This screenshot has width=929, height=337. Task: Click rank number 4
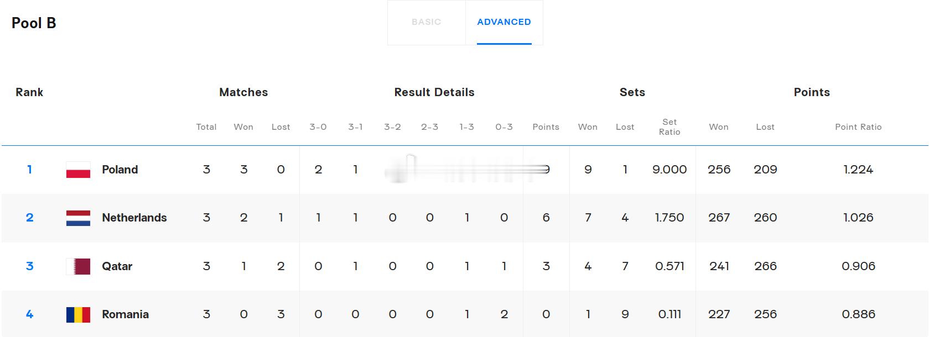29,314
